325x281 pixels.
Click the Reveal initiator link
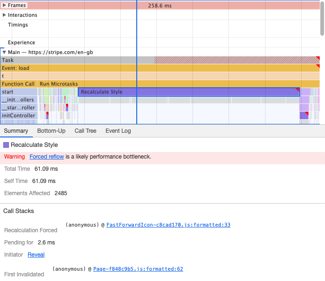point(36,255)
